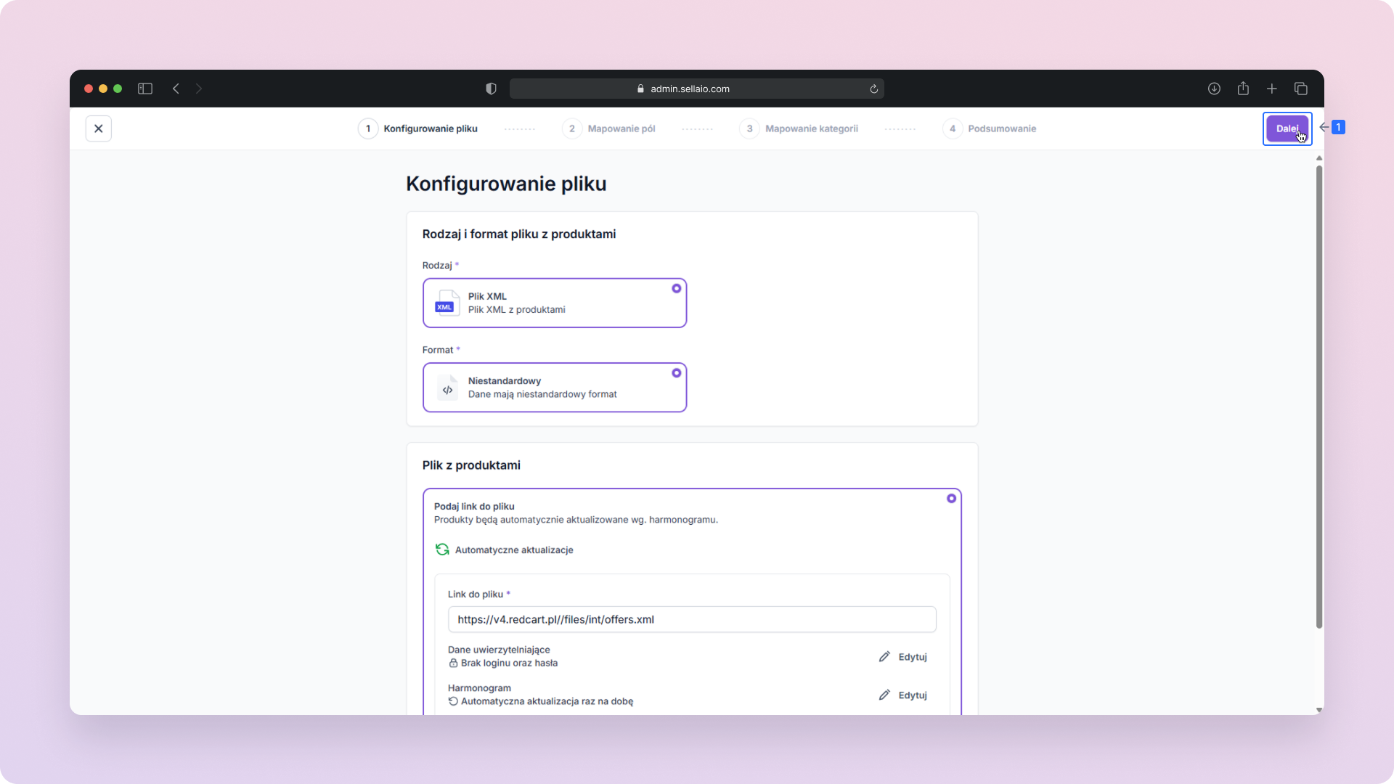Click the code file icon for Niestandardowy
This screenshot has width=1394, height=784.
(447, 388)
